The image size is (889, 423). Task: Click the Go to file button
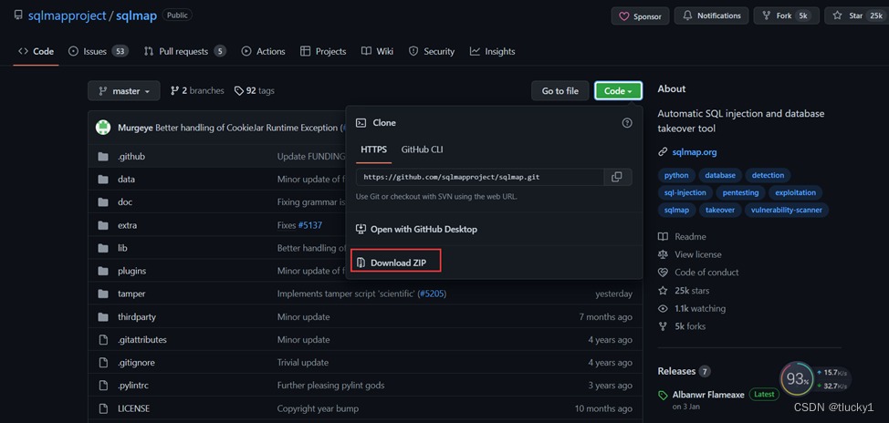(x=560, y=90)
